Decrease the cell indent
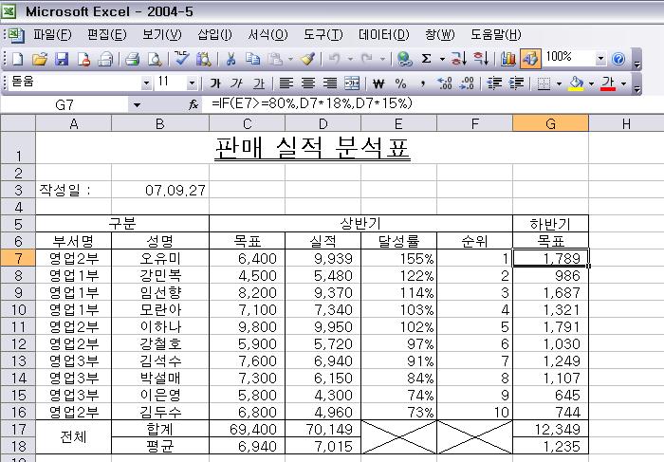664x462 pixels. click(x=494, y=83)
